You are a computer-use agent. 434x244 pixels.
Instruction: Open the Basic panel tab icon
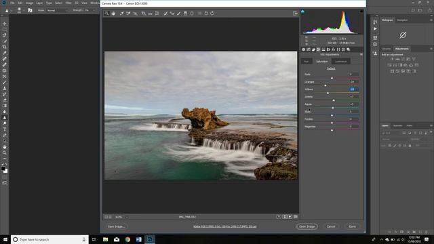point(304,49)
